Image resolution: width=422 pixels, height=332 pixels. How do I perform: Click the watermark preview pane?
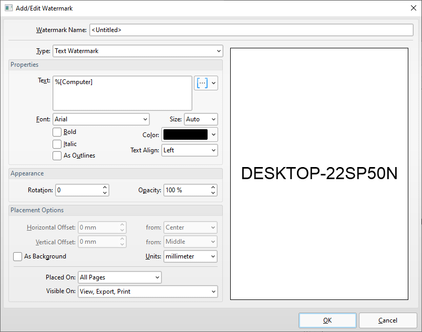(319, 174)
